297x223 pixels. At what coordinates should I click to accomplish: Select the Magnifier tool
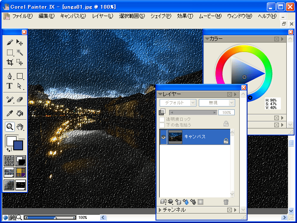10,127
